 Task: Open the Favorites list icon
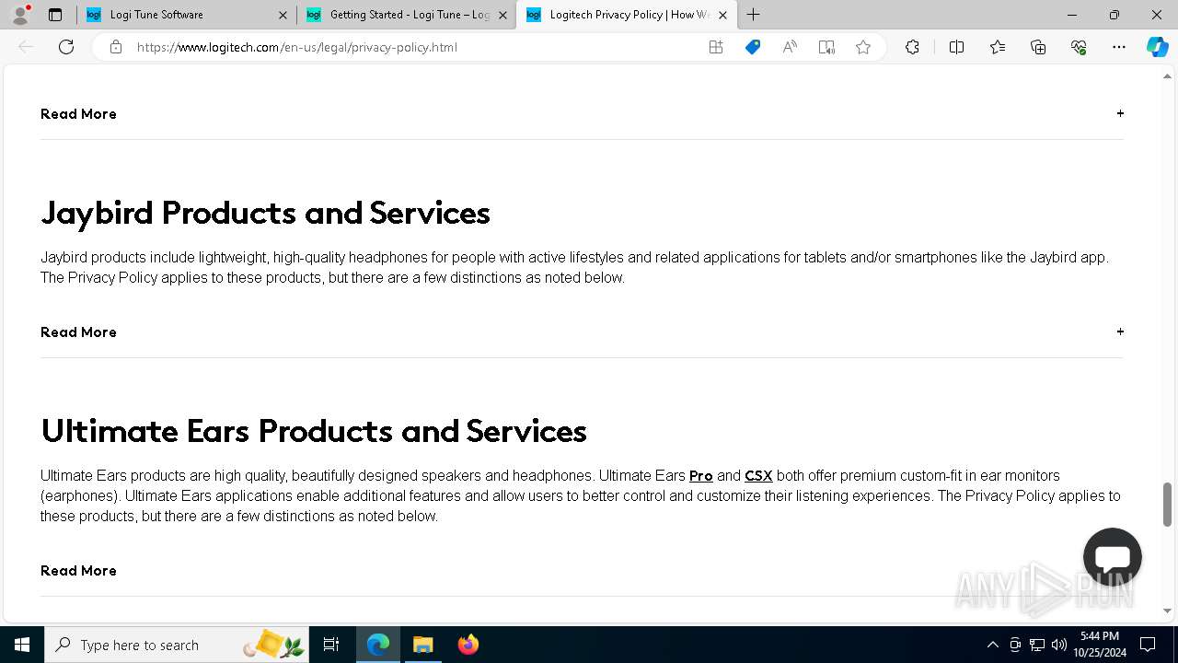(x=998, y=47)
